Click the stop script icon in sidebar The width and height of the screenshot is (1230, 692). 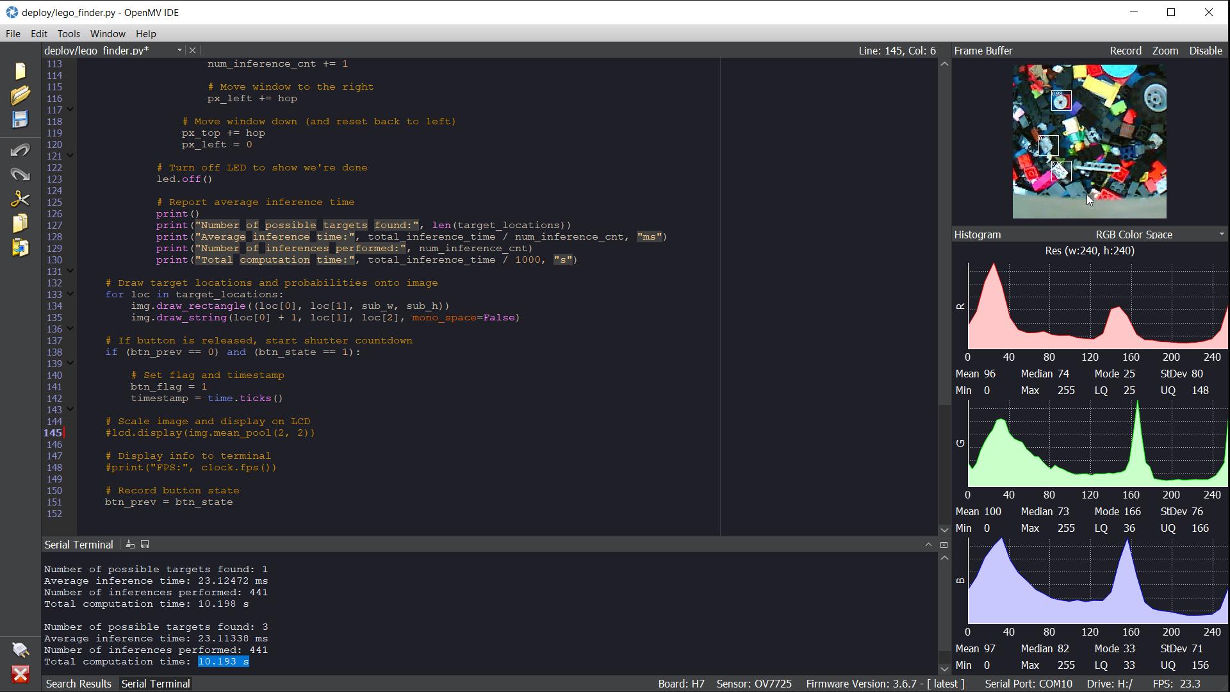pos(20,674)
